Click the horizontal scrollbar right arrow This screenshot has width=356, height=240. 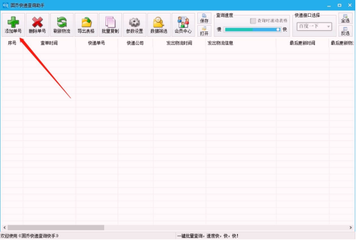(x=351, y=228)
